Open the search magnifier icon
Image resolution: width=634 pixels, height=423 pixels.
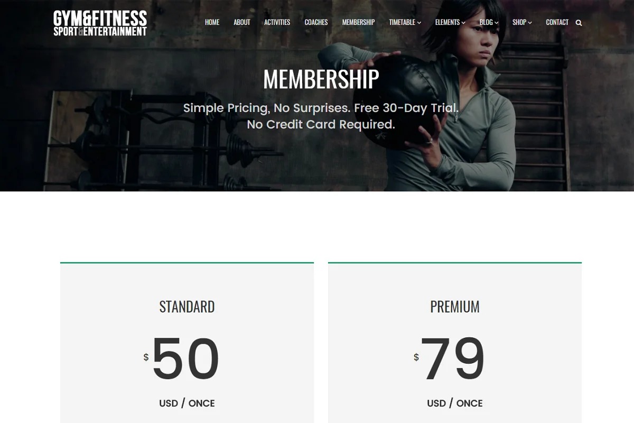pyautogui.click(x=579, y=23)
